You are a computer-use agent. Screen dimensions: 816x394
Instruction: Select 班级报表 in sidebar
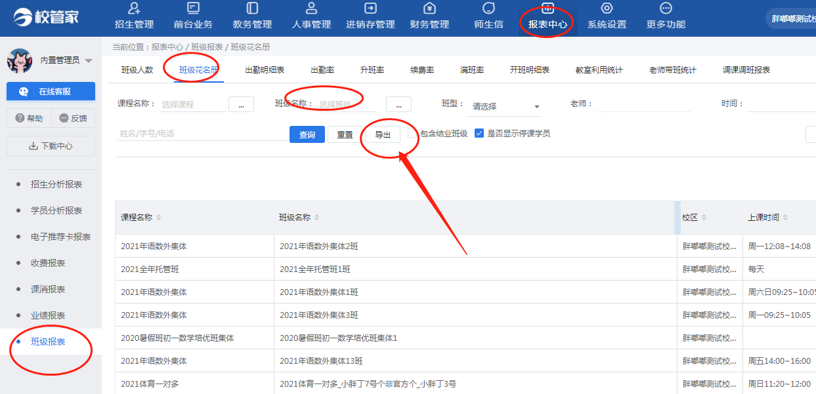[x=48, y=342]
